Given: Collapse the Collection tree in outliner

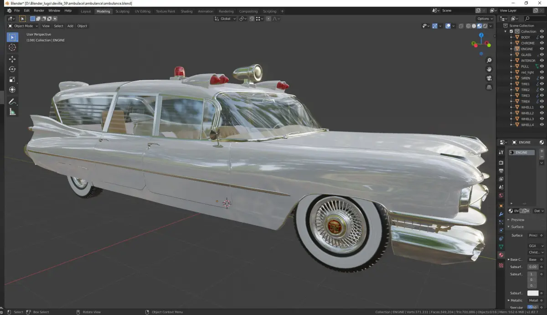Looking at the screenshot, I should tap(506, 31).
